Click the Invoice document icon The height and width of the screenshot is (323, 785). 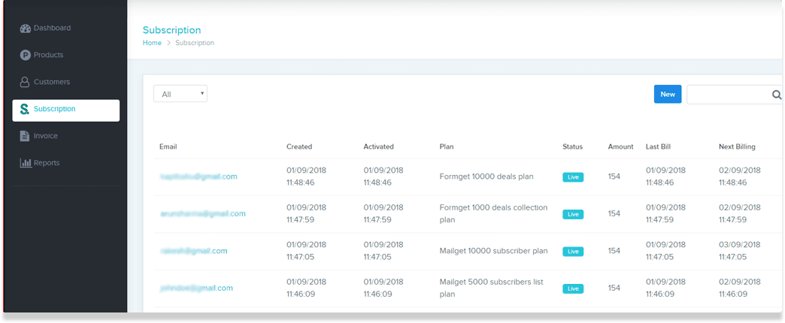point(25,137)
